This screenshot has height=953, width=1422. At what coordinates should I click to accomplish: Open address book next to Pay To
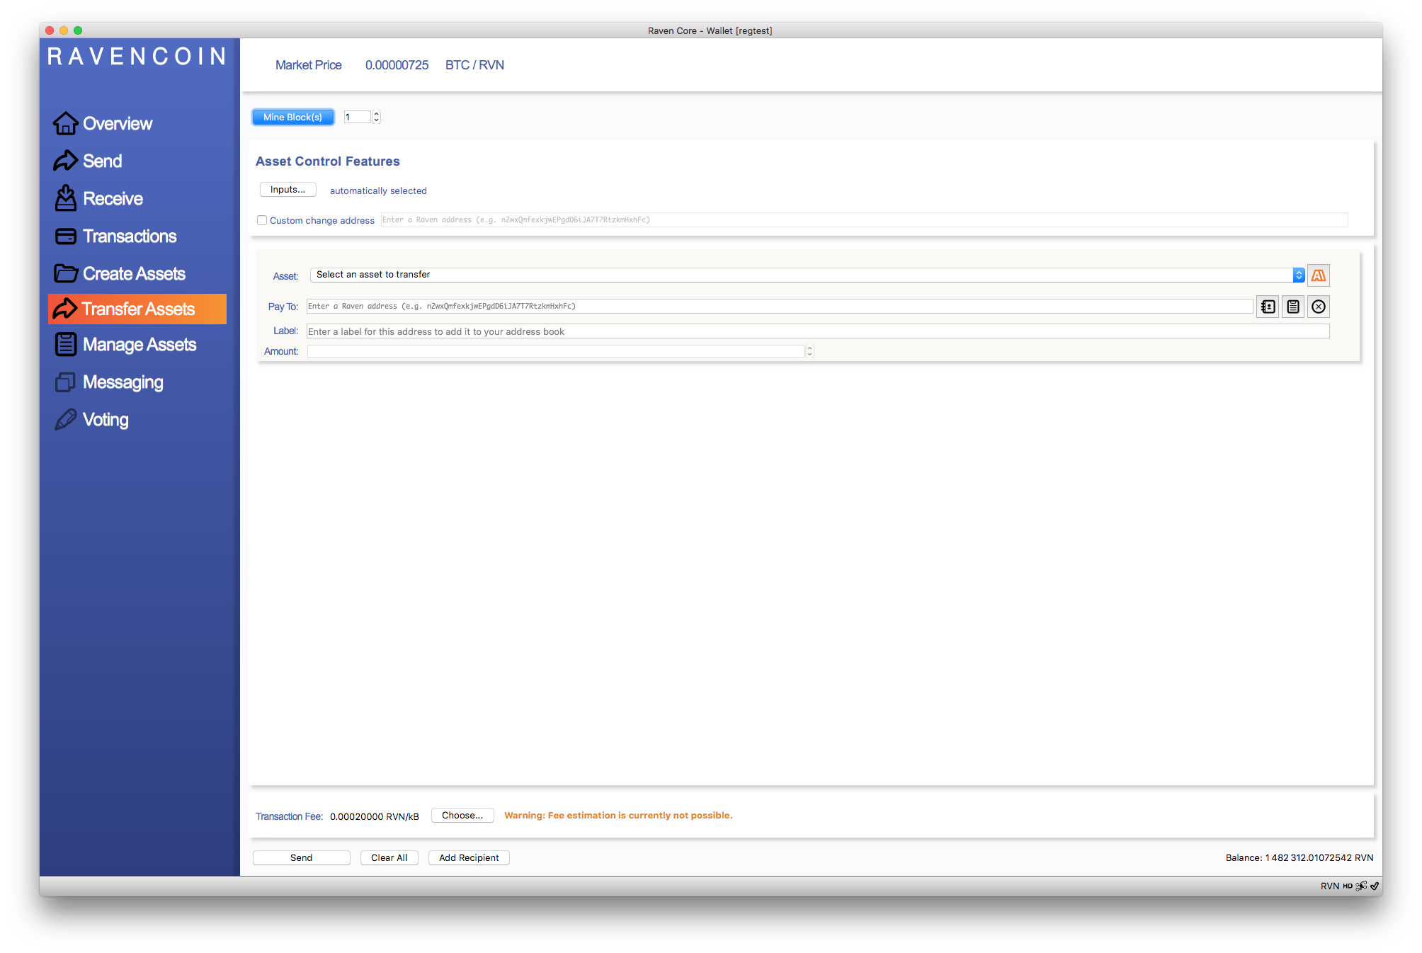click(1268, 307)
